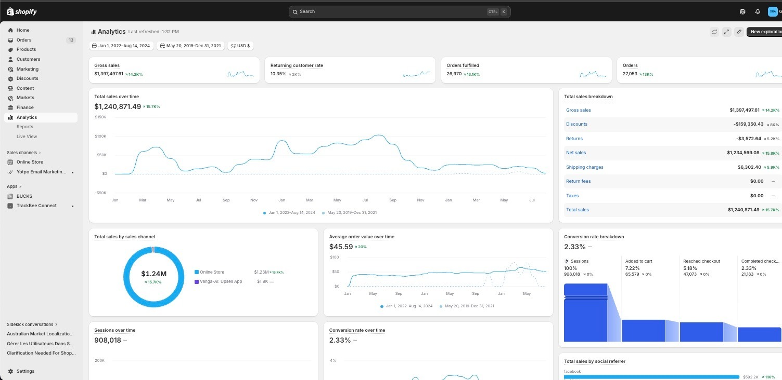Open Gérer Les Utilisateurs conversation
The width and height of the screenshot is (782, 380).
click(40, 344)
